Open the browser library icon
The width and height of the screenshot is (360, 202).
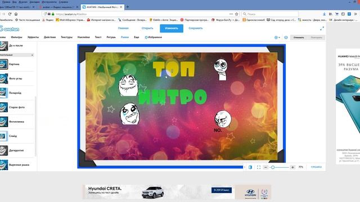click(330, 14)
